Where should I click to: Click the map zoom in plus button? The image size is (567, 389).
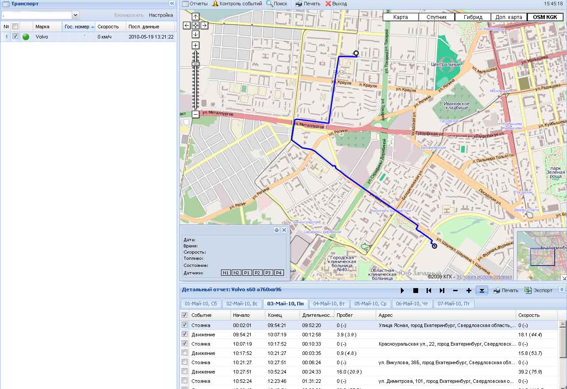pos(195,46)
